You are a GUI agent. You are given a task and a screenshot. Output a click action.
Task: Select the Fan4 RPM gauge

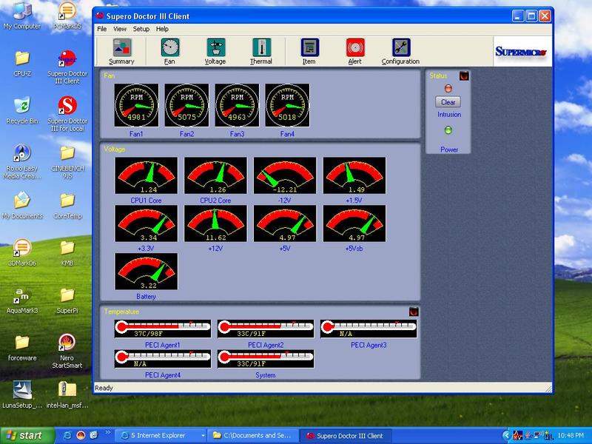[x=287, y=105]
